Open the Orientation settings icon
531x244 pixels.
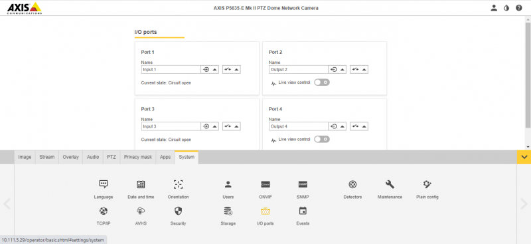tap(178, 184)
